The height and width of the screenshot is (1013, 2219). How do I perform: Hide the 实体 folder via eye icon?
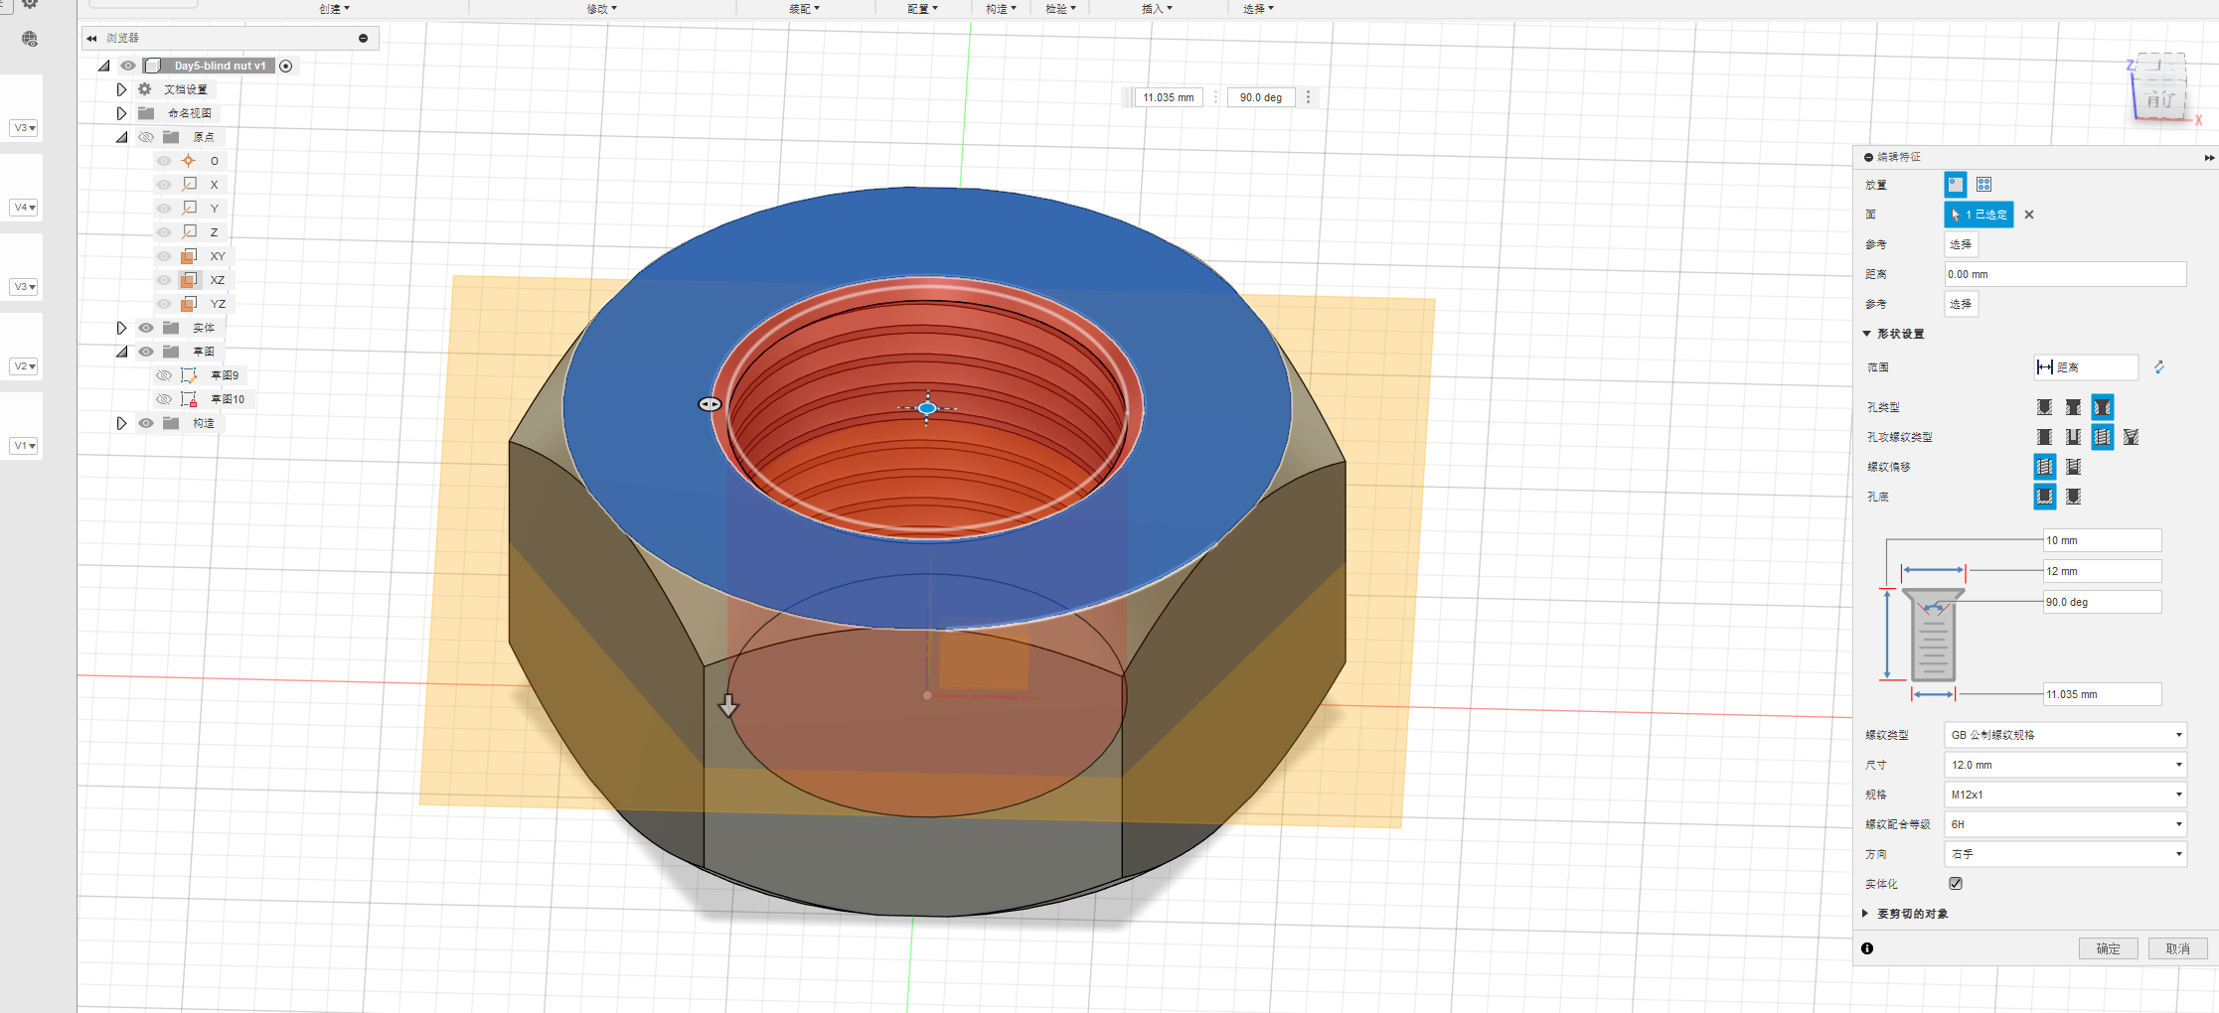(146, 328)
